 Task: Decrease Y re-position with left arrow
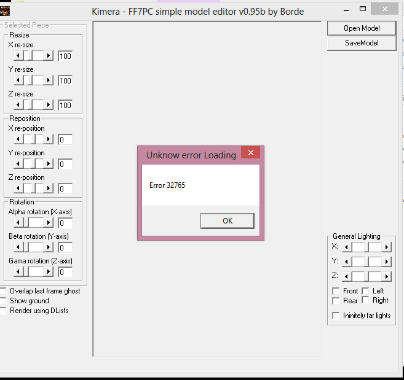[18, 164]
